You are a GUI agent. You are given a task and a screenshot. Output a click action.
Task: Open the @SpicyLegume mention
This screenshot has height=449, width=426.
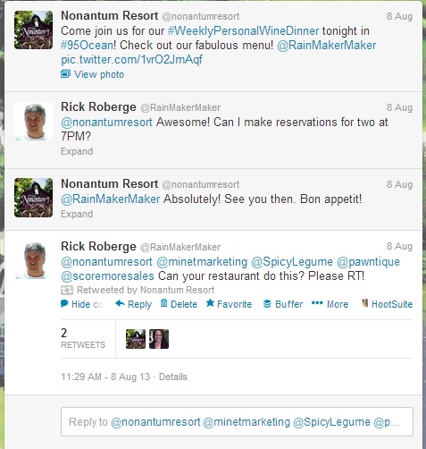click(292, 262)
